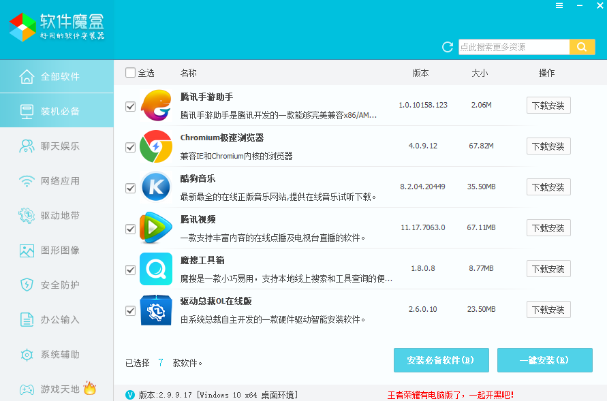Uncheck the 酷狗音乐 checkbox
The height and width of the screenshot is (401, 607).
(x=130, y=189)
